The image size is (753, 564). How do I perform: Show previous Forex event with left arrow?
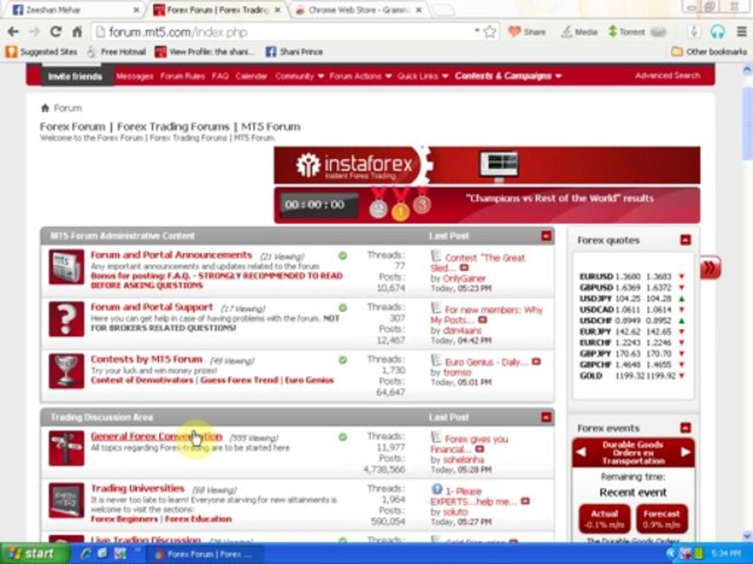580,452
